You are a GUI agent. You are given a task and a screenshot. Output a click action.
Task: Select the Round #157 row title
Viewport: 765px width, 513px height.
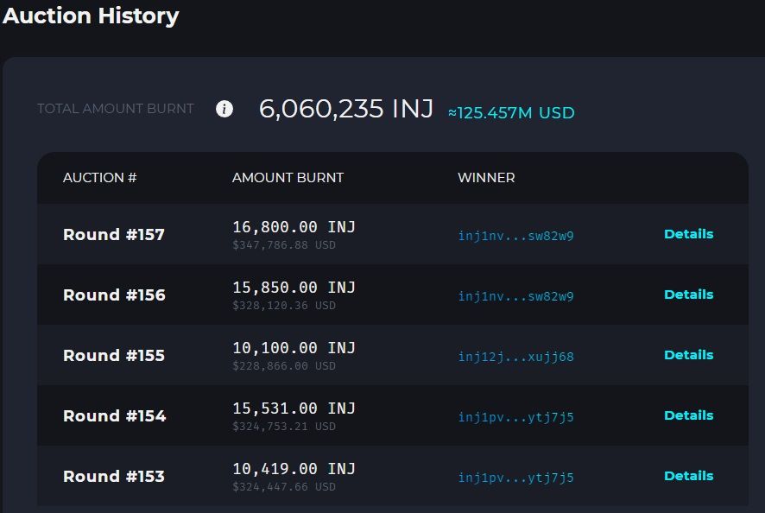pyautogui.click(x=114, y=234)
